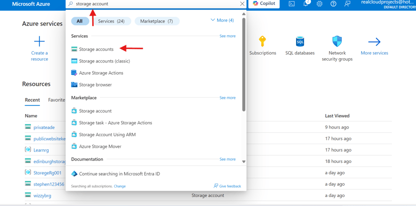
Task: Open portal settings gear icon
Action: click(x=319, y=4)
